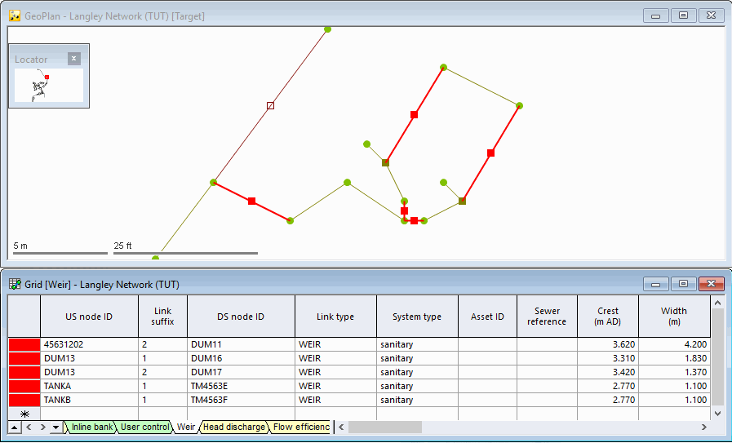Click the crest value 3.420
The width and height of the screenshot is (732, 443).
pyautogui.click(x=608, y=372)
